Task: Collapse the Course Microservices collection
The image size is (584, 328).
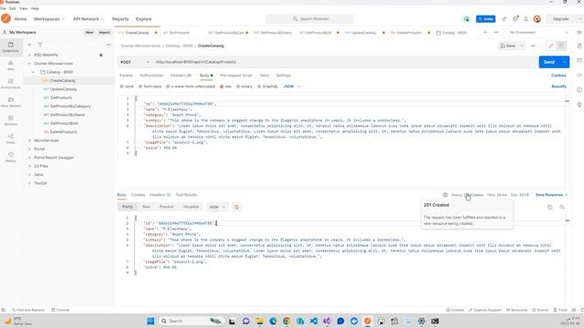Action: pyautogui.click(x=29, y=64)
